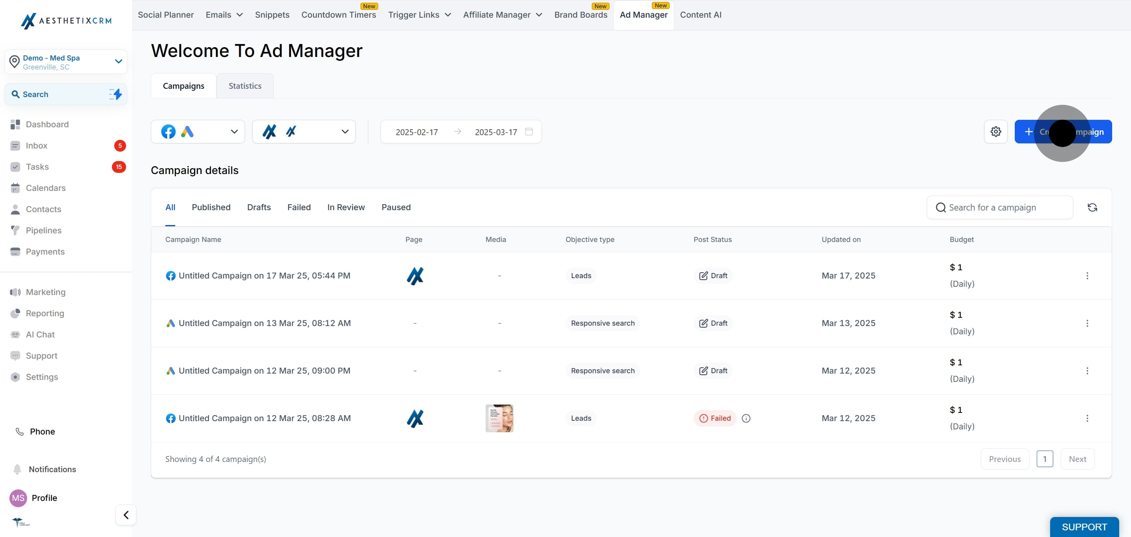Switch to the Statistics tab
This screenshot has width=1131, height=537.
(245, 86)
